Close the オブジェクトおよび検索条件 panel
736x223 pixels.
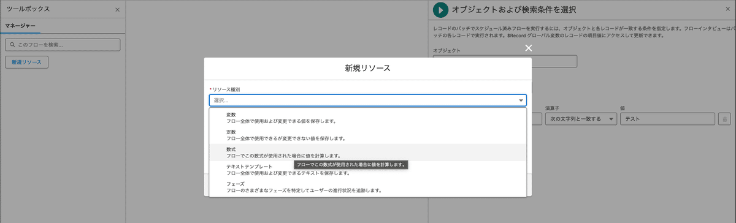(727, 10)
